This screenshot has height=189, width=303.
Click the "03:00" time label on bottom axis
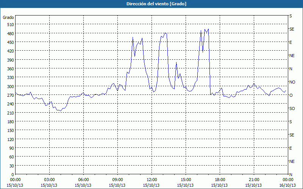point(49,180)
